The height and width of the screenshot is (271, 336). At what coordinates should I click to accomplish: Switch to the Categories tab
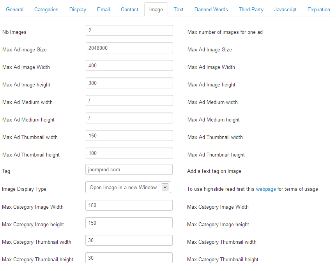[46, 10]
